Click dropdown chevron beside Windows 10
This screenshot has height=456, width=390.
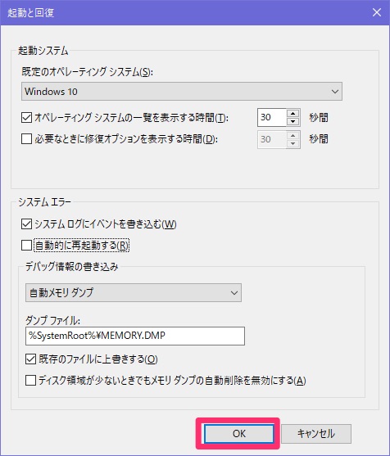click(x=335, y=92)
